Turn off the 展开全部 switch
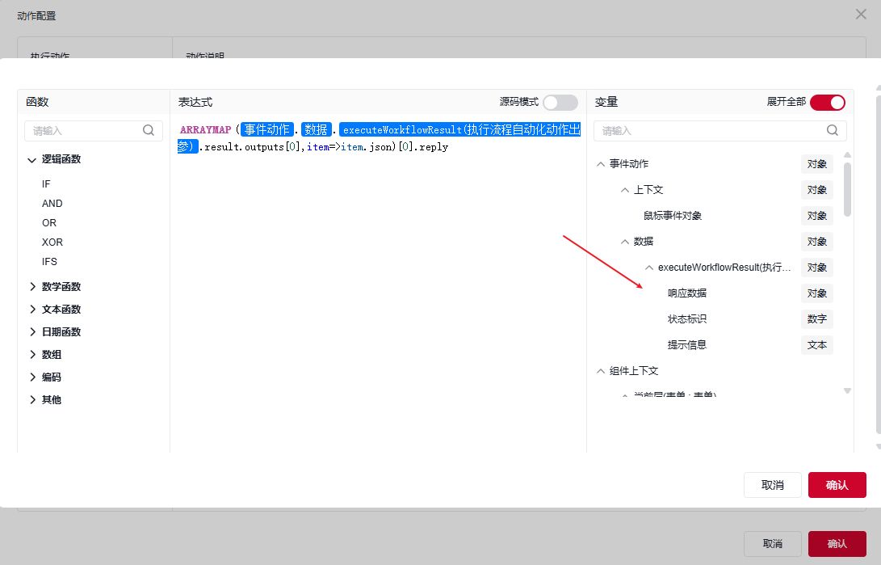Viewport: 881px width, 565px height. coord(827,102)
